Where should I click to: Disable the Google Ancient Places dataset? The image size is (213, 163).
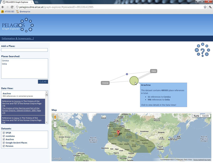click(4, 142)
